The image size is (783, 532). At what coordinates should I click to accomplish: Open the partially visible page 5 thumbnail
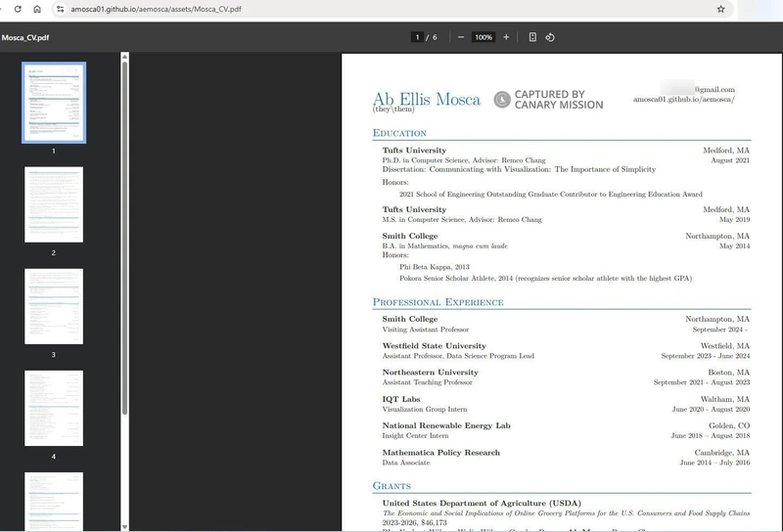click(x=54, y=501)
